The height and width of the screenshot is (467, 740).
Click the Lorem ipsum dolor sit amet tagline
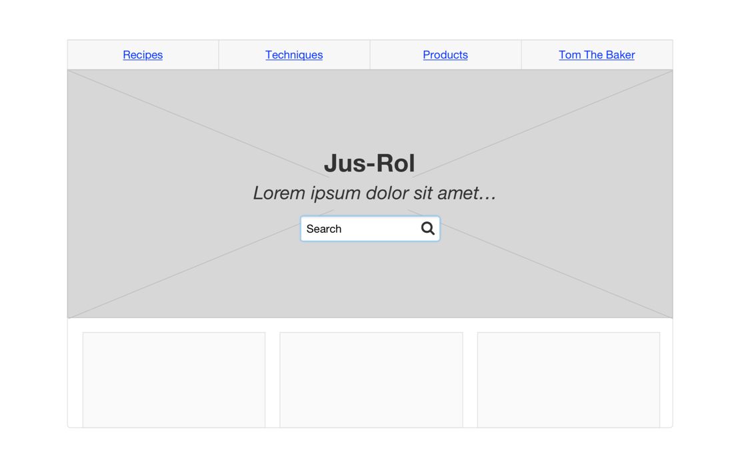click(374, 193)
